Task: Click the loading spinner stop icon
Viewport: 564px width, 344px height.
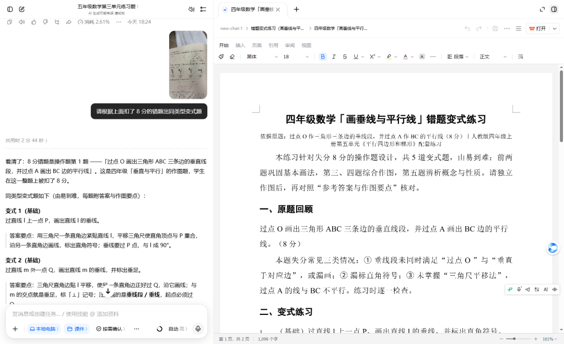Action: [159, 328]
